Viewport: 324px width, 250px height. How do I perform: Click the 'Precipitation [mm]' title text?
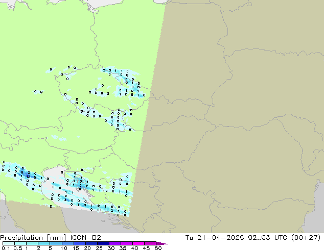pos(33,238)
